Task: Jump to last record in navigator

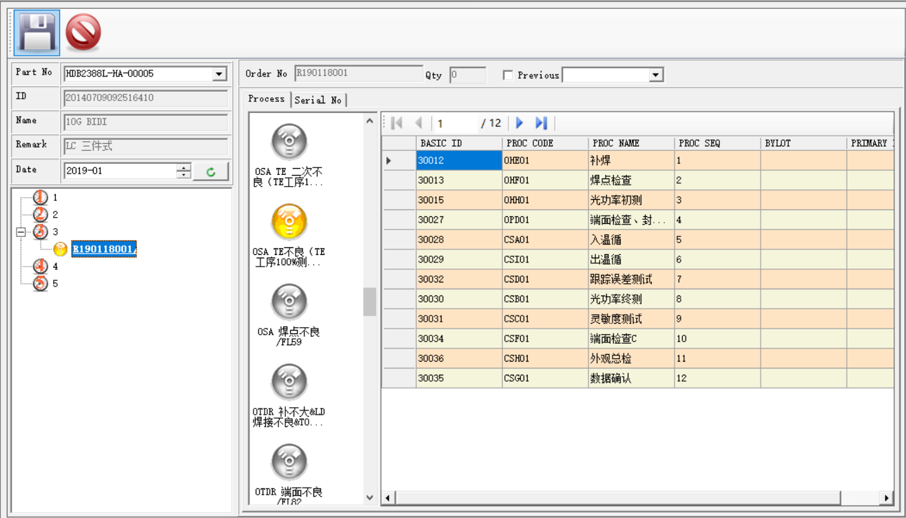Action: (542, 123)
